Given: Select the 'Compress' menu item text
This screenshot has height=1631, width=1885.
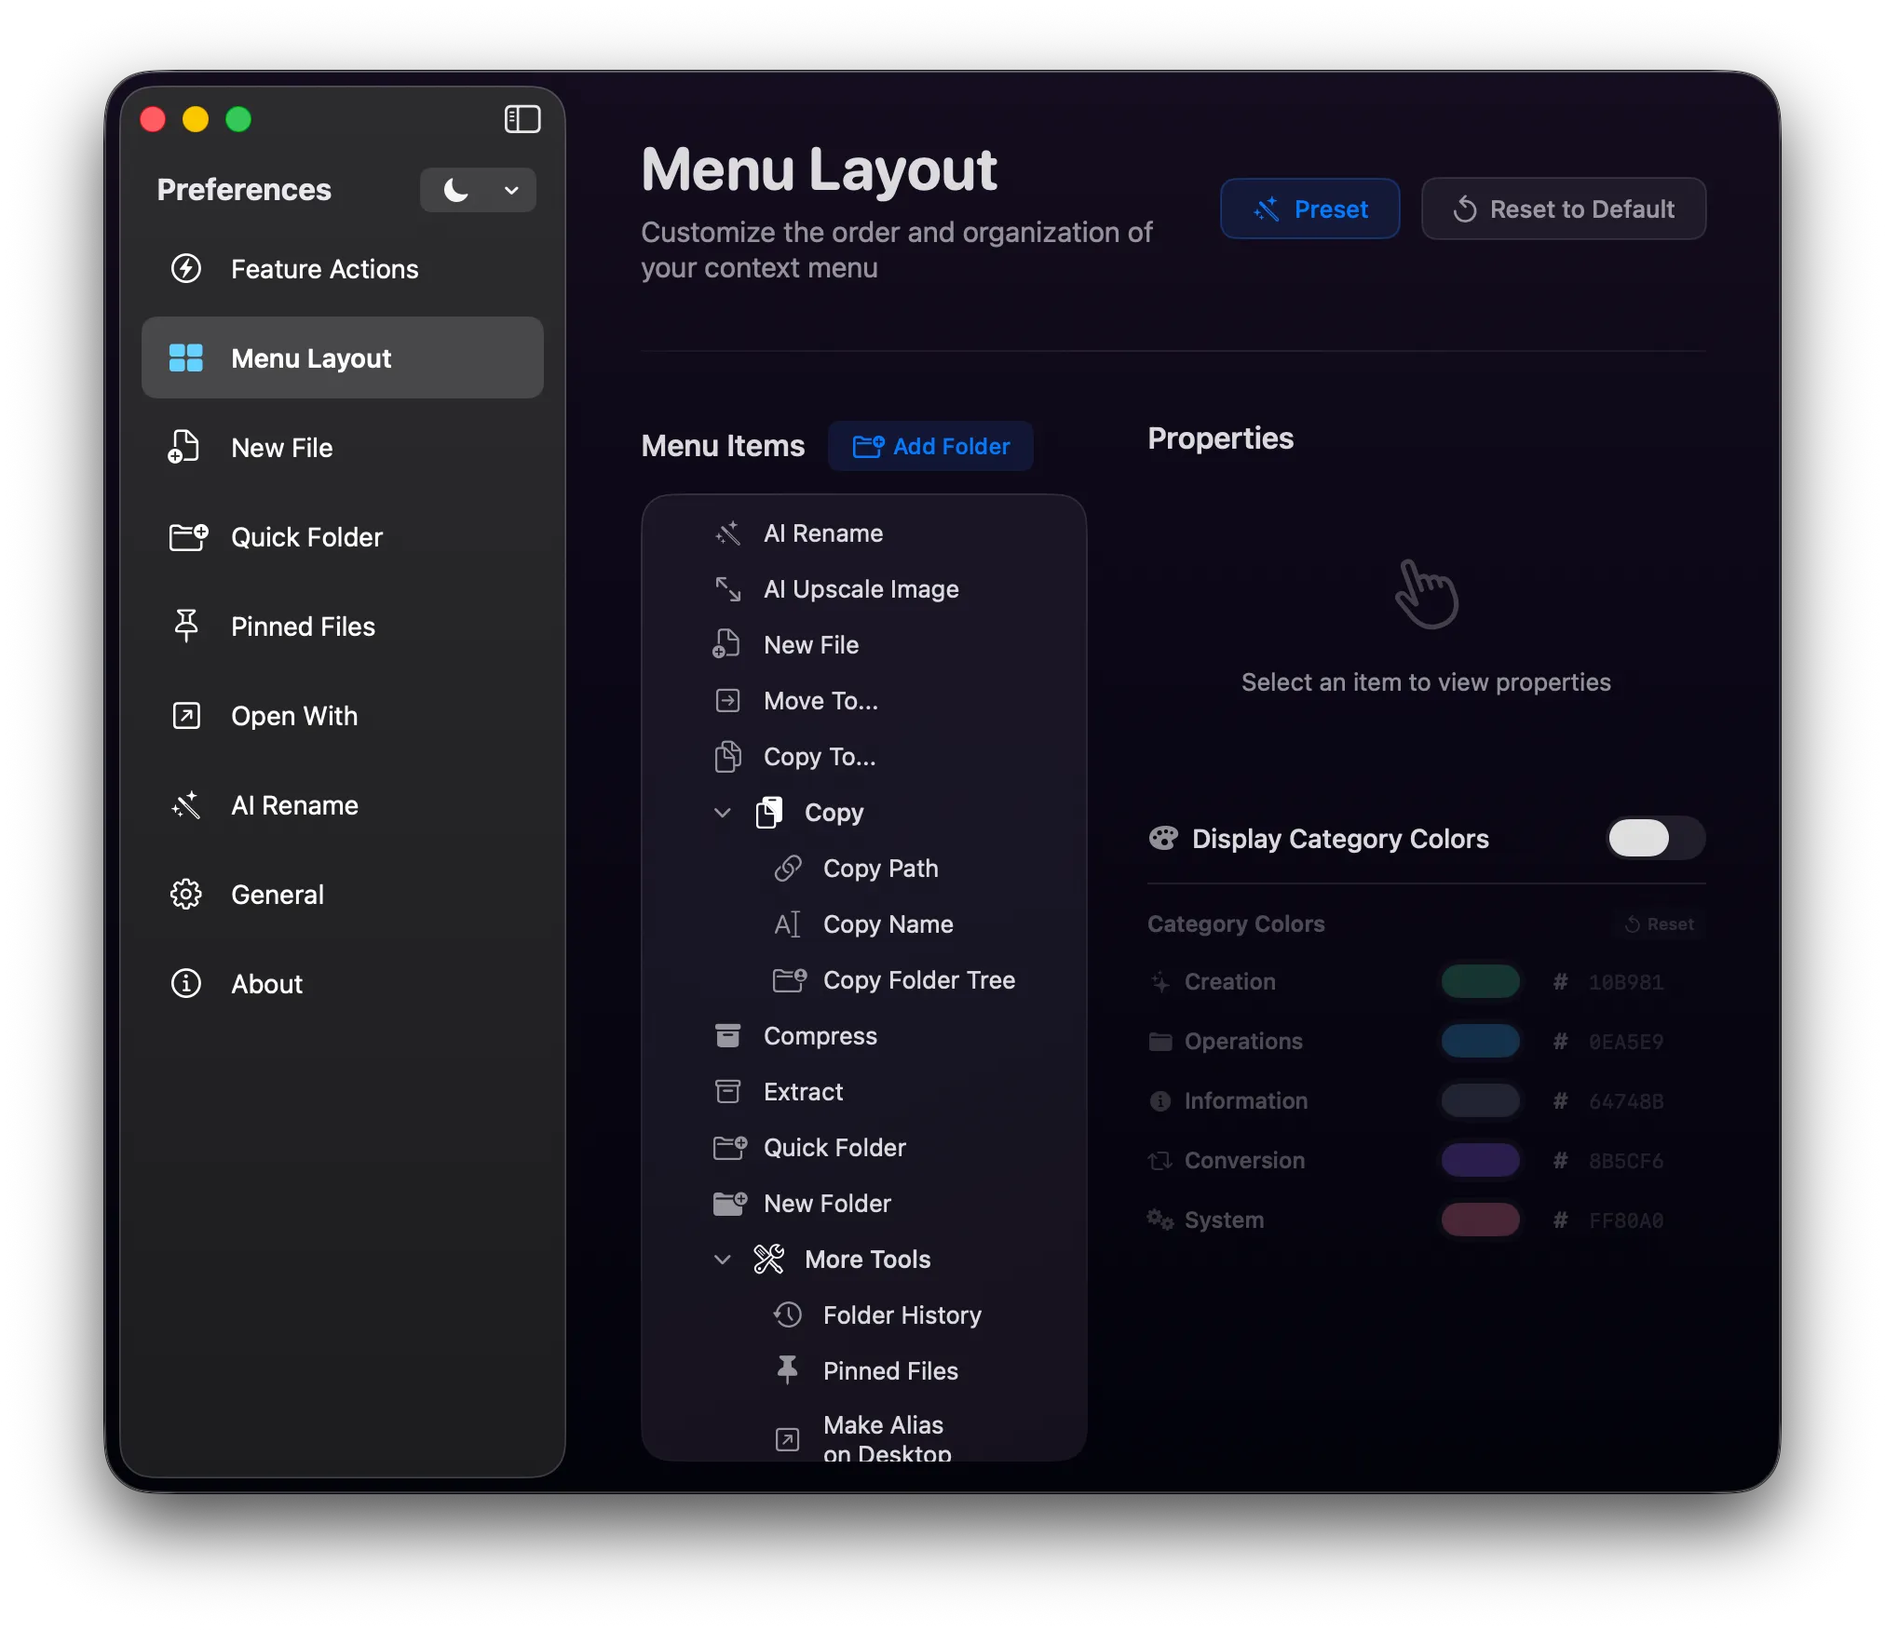Looking at the screenshot, I should coord(820,1036).
